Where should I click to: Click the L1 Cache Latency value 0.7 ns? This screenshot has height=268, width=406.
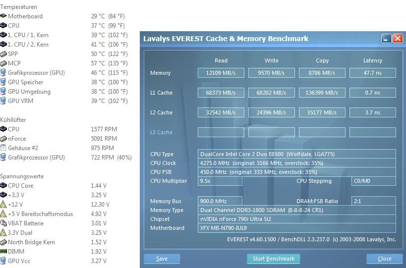pyautogui.click(x=373, y=93)
